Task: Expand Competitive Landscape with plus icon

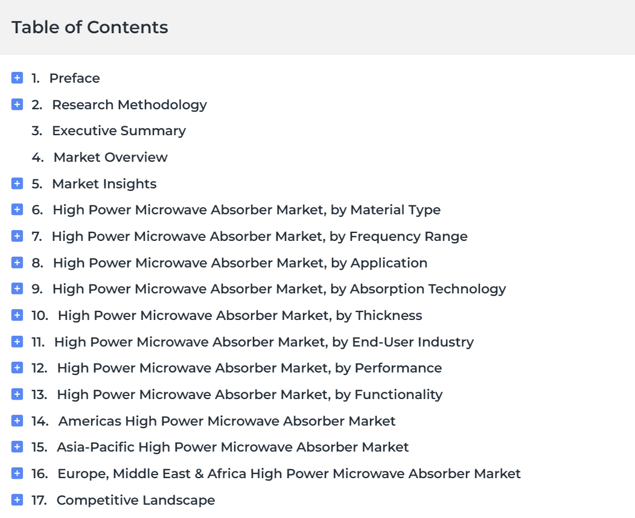Action: pyautogui.click(x=17, y=499)
